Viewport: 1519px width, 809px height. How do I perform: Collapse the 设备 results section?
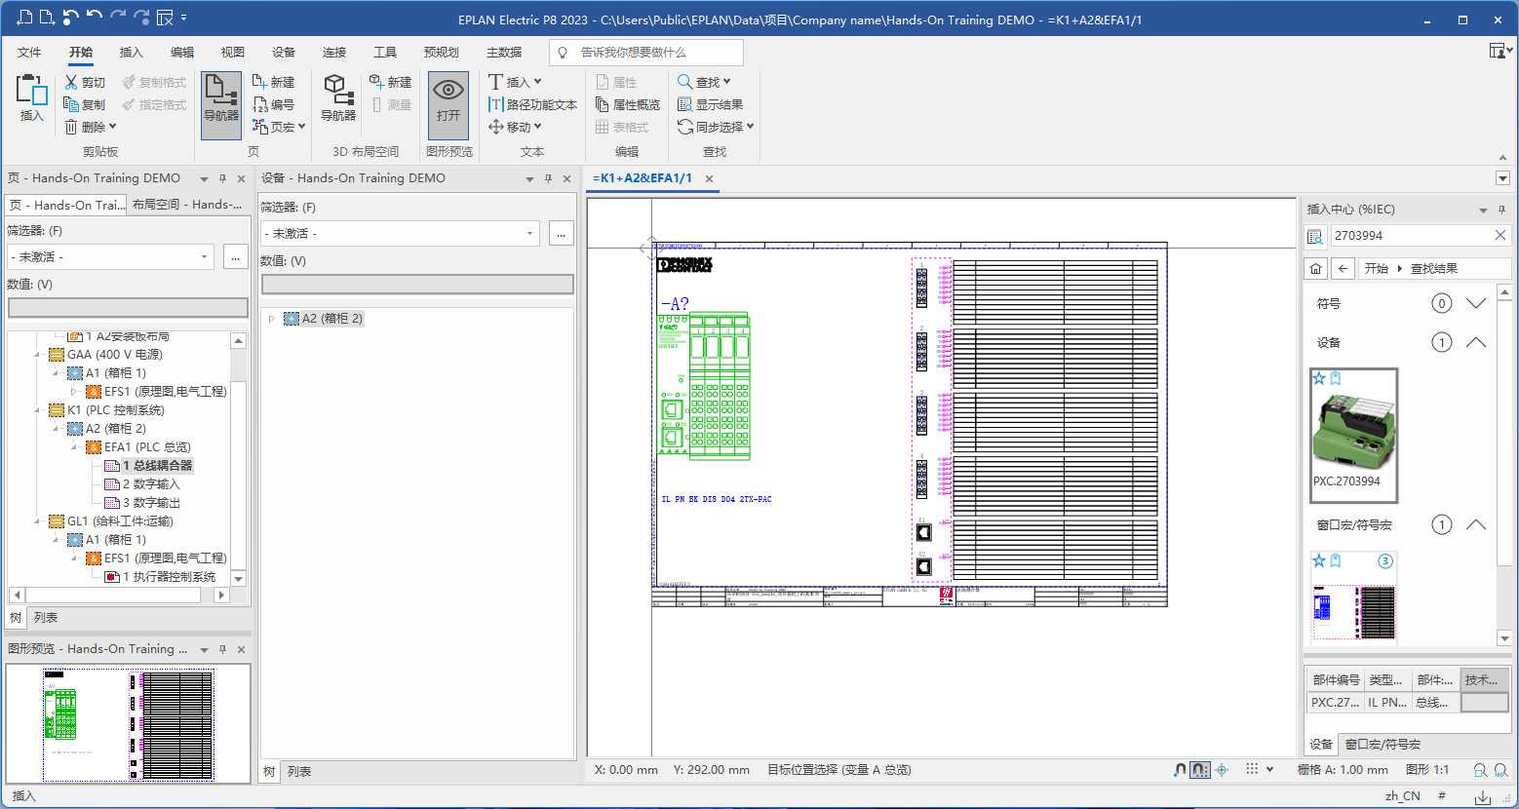[1476, 342]
